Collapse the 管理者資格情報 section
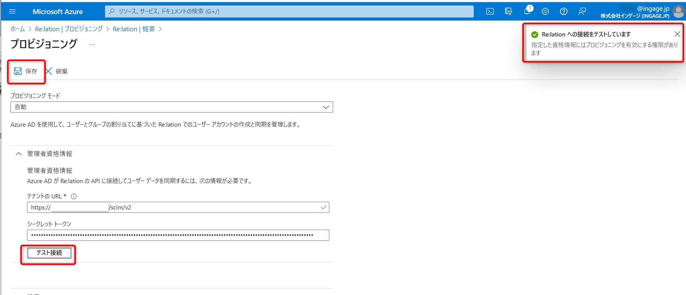Screen dimensions: 686x295 [x=19, y=154]
